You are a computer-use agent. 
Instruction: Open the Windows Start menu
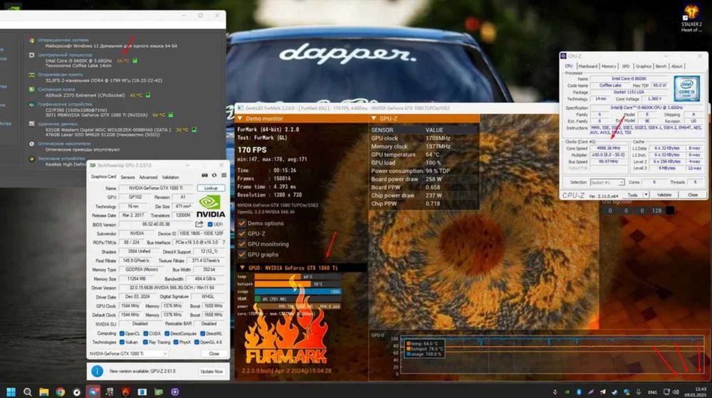pyautogui.click(x=11, y=392)
